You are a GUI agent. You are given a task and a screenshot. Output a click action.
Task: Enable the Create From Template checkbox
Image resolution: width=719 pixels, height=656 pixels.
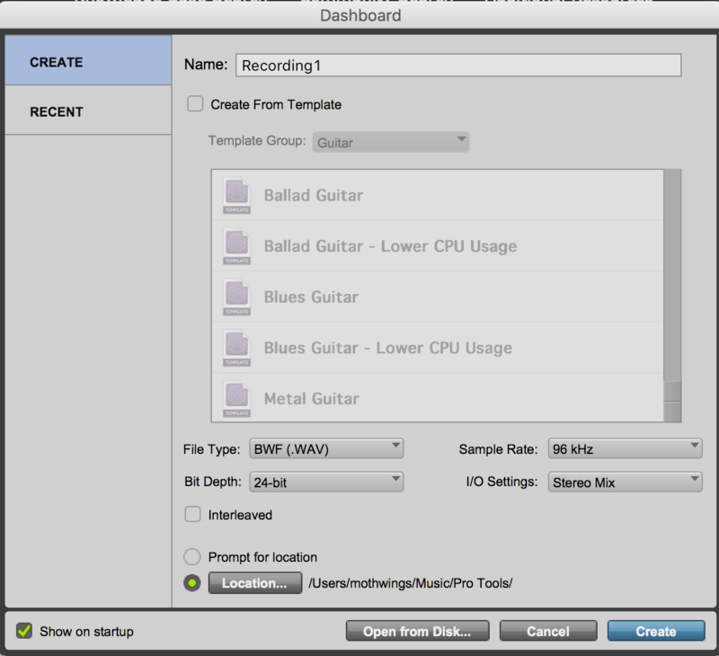click(195, 104)
